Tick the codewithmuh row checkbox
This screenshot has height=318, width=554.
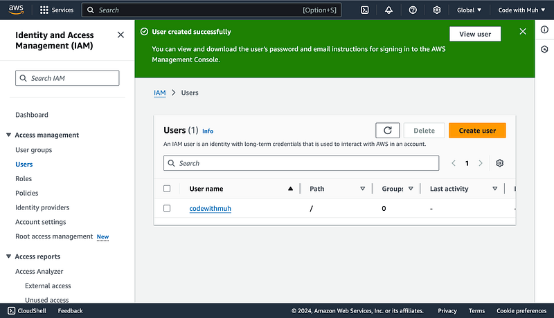167,208
